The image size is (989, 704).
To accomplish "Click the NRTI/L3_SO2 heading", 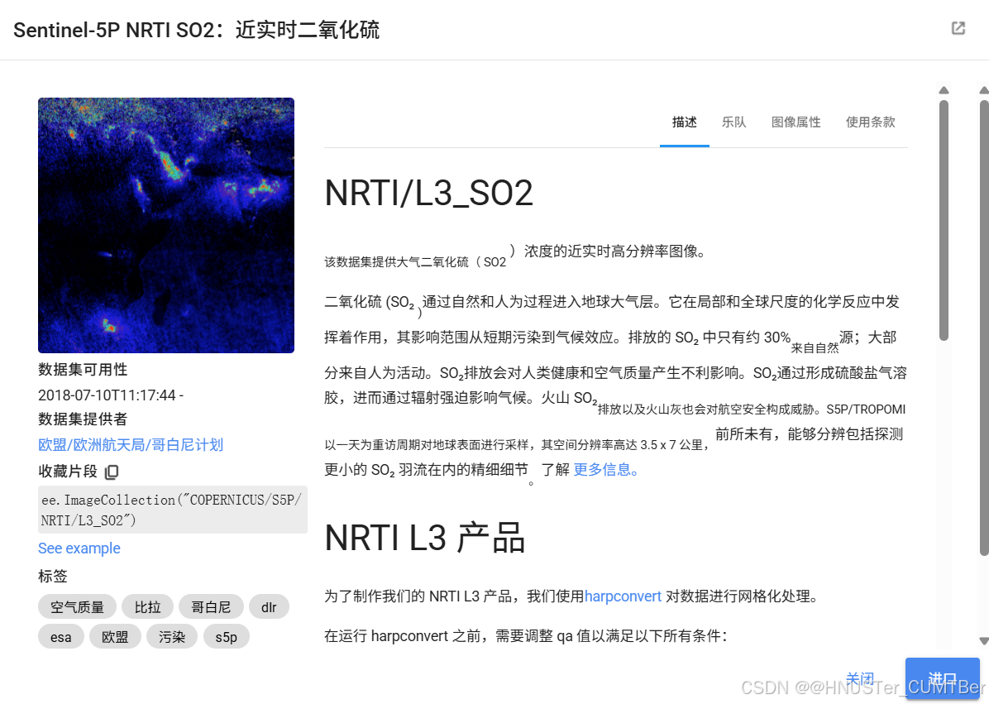I will pyautogui.click(x=428, y=193).
